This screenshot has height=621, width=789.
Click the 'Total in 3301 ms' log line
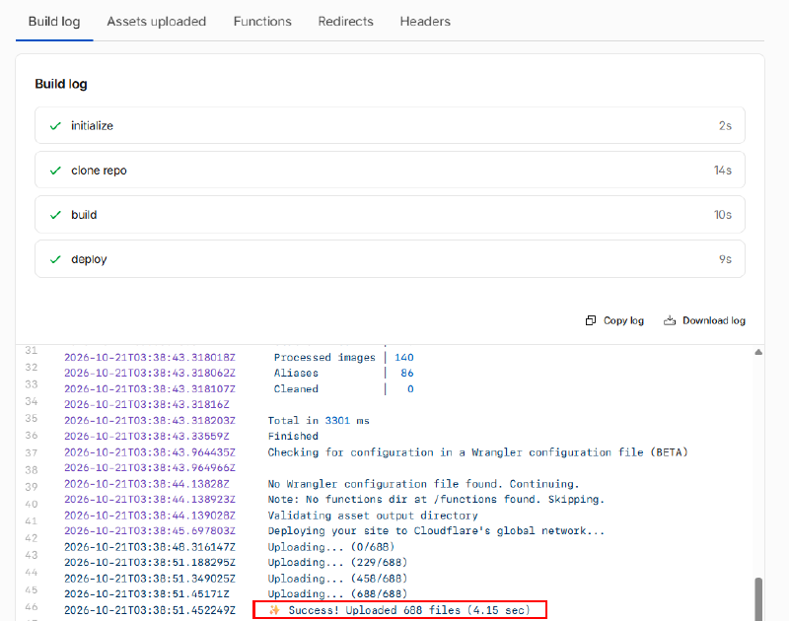click(x=319, y=420)
